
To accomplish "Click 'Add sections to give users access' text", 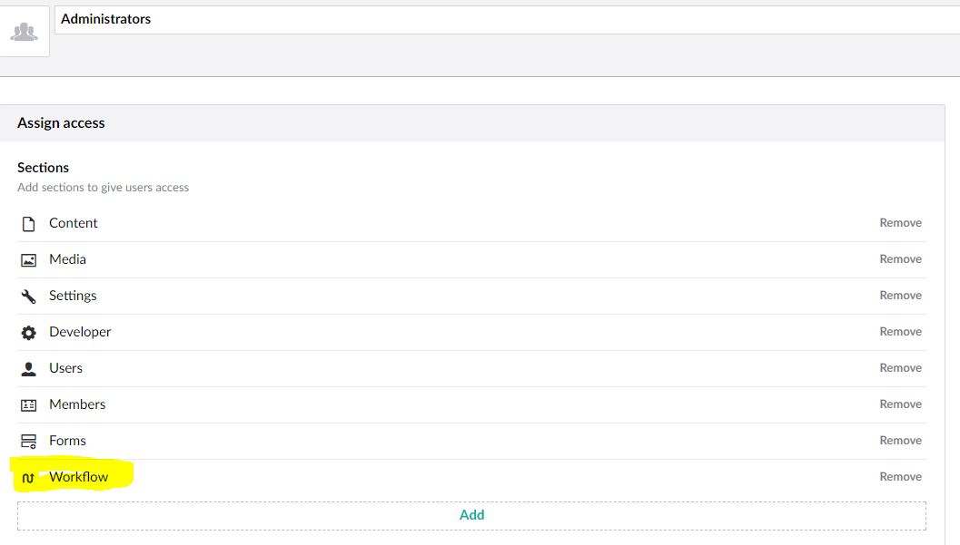I will [103, 188].
